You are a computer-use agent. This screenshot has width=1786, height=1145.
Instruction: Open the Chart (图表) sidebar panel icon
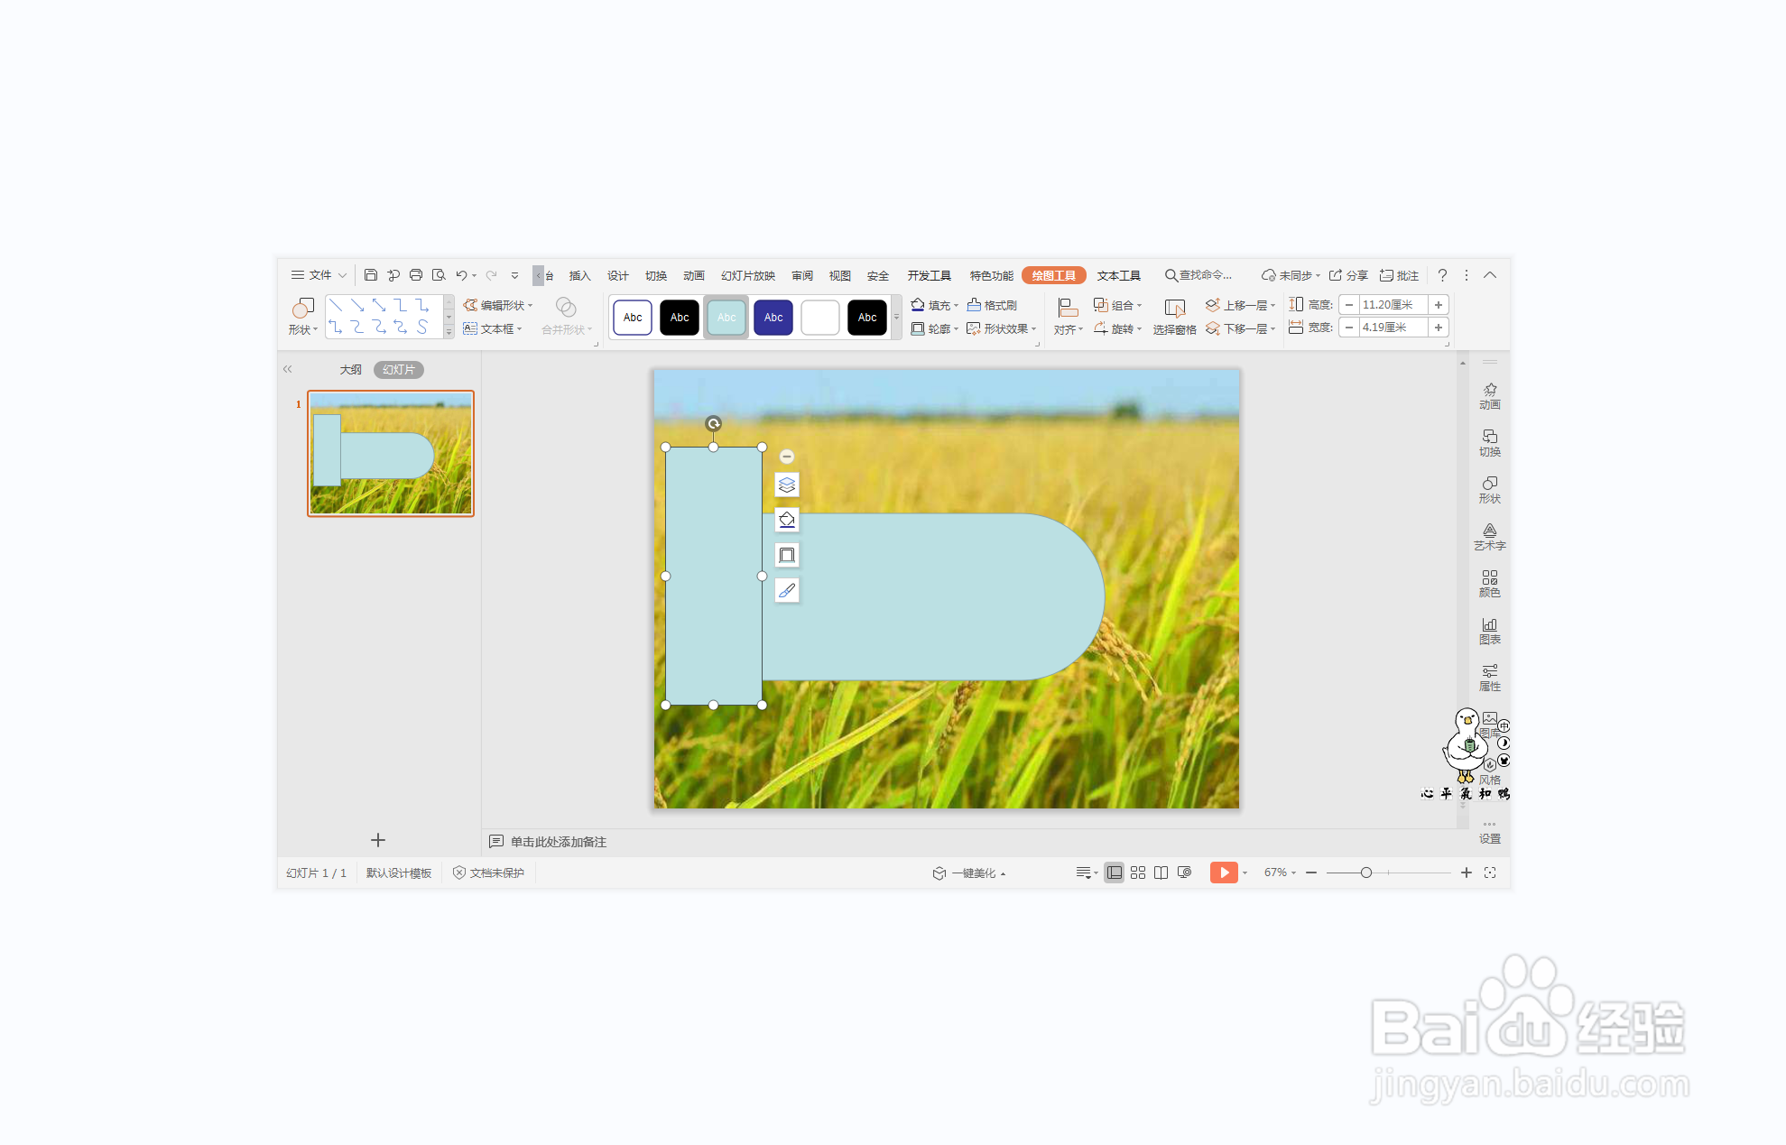[x=1489, y=630]
